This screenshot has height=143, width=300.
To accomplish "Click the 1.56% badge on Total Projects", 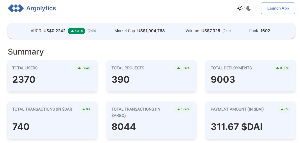I will [183, 68].
